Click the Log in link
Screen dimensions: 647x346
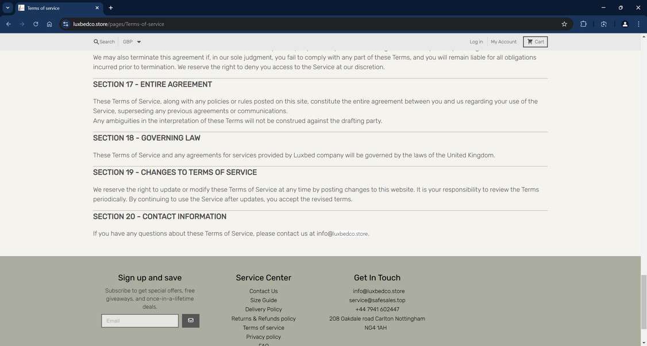click(476, 42)
